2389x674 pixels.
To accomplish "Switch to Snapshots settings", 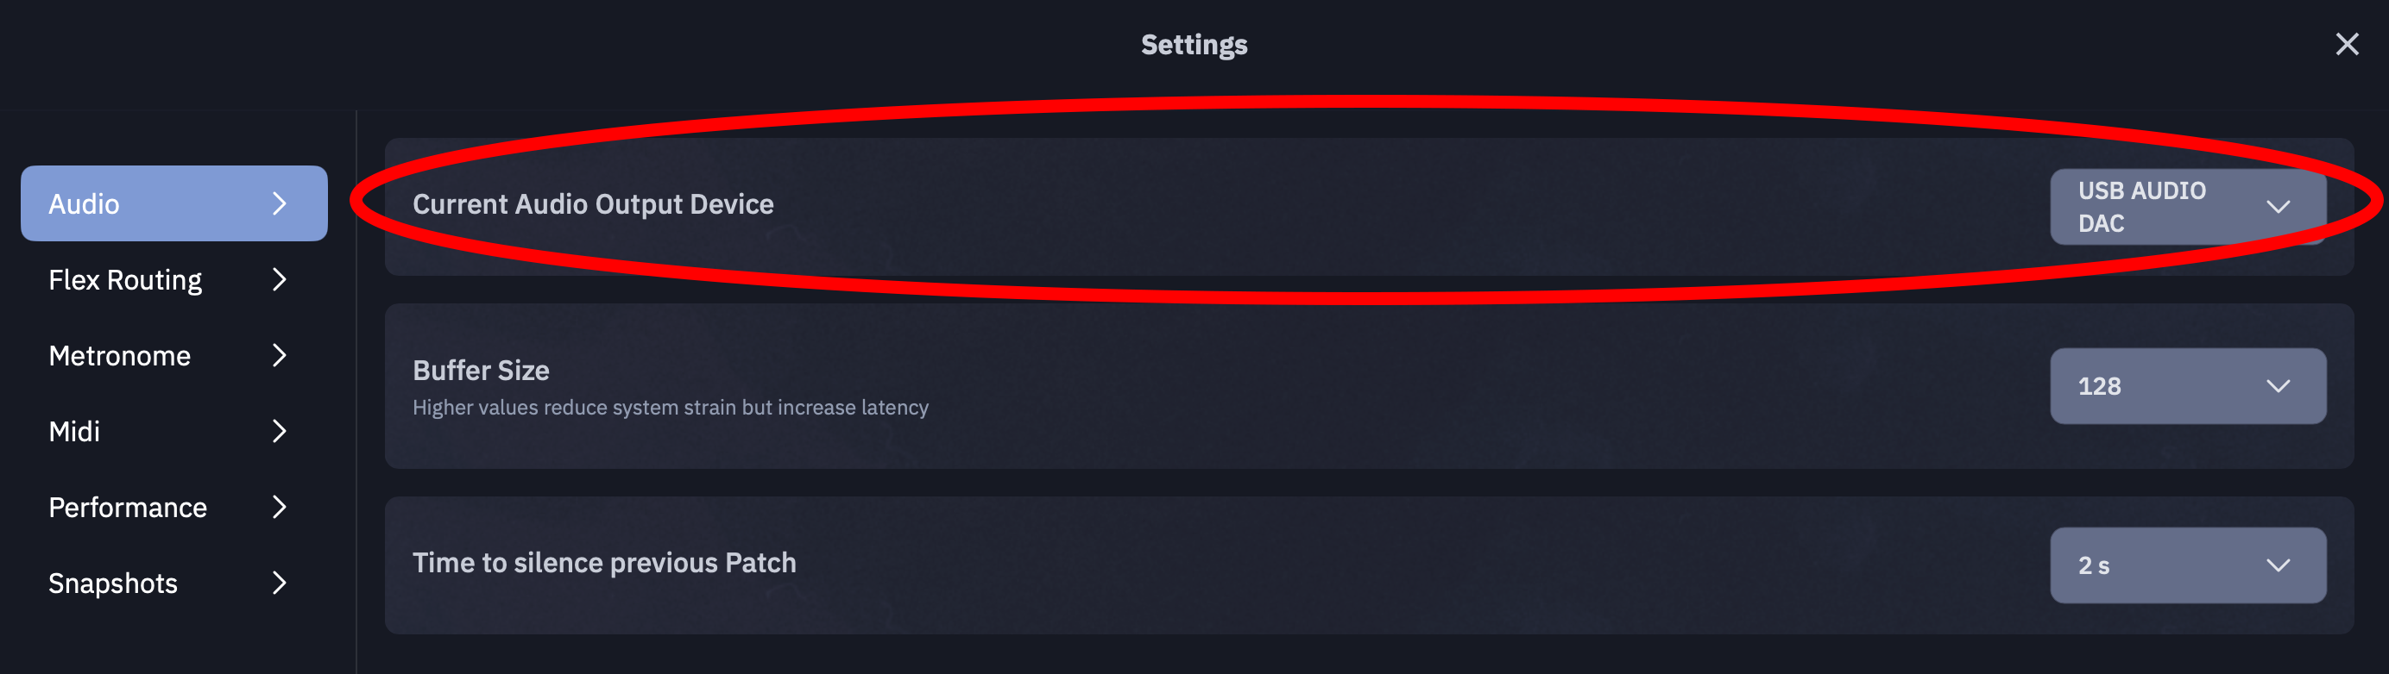I will point(173,584).
